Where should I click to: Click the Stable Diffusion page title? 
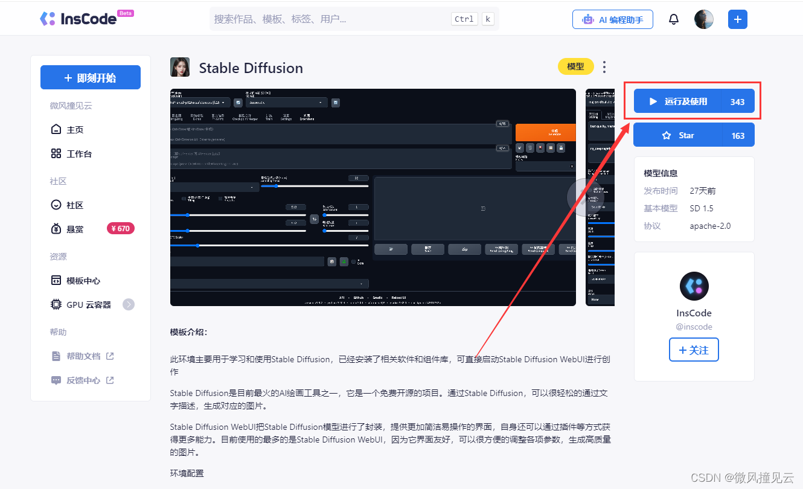(x=251, y=68)
